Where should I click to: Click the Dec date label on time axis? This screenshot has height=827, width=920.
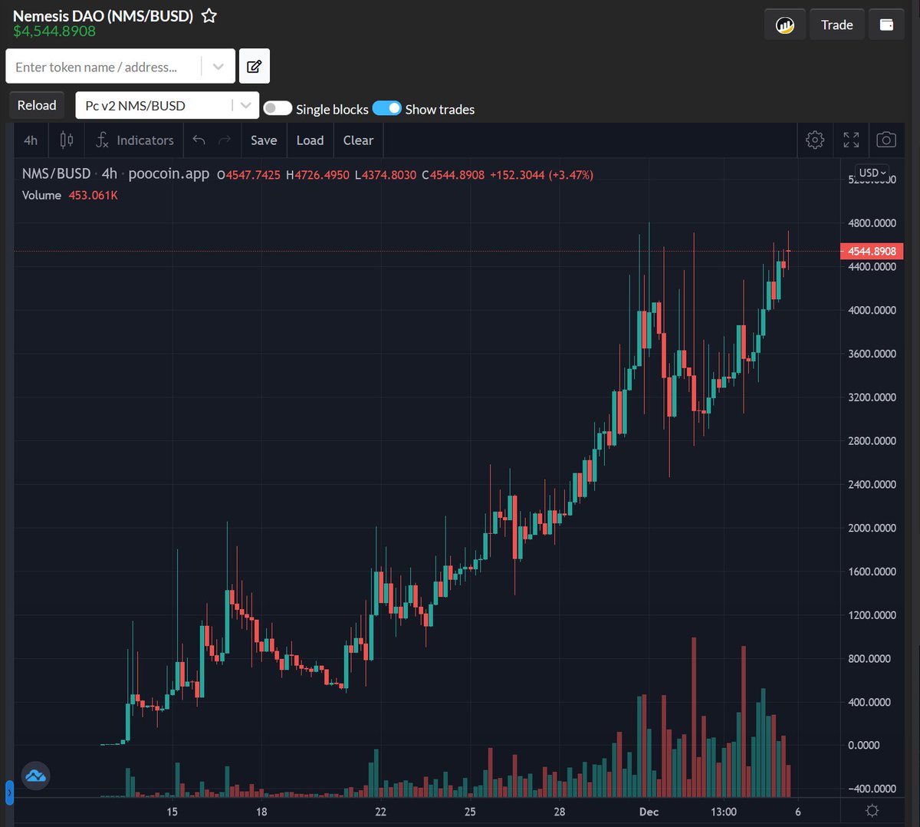point(649,812)
